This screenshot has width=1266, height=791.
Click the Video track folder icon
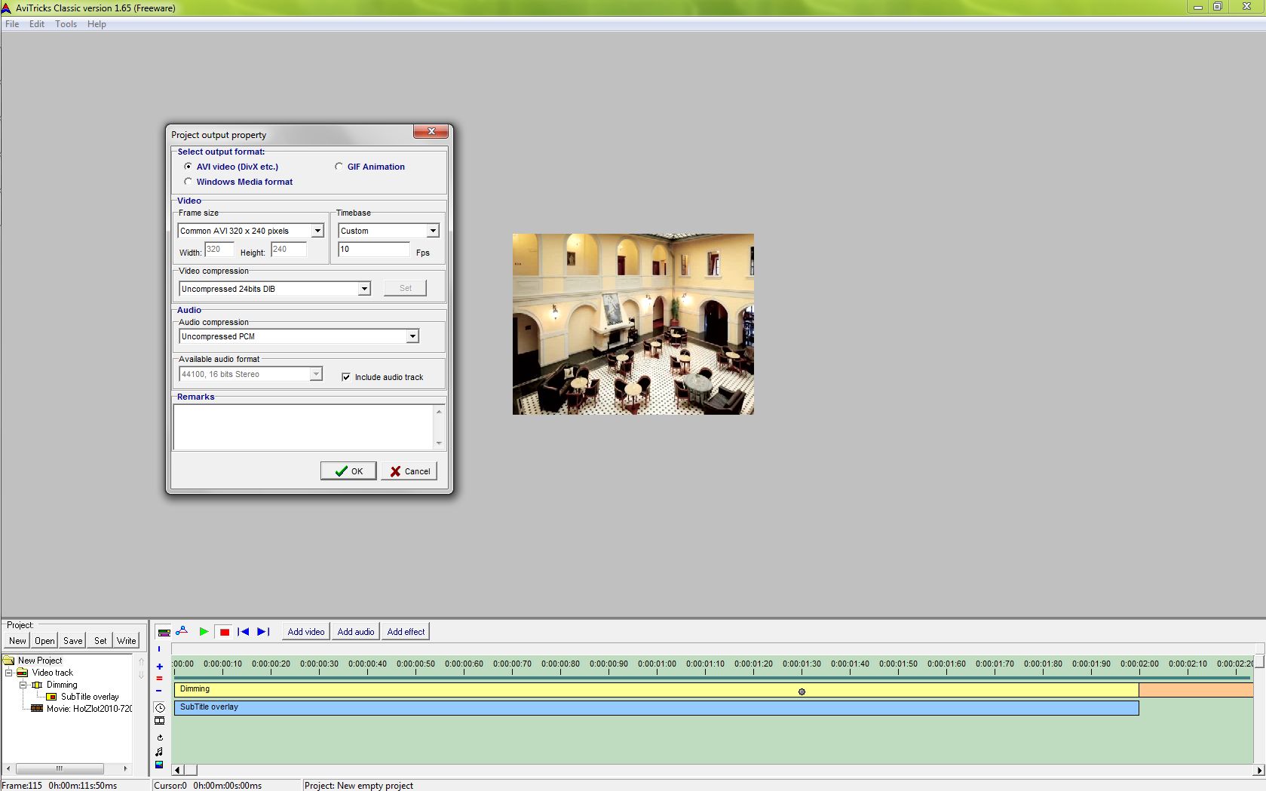click(23, 673)
